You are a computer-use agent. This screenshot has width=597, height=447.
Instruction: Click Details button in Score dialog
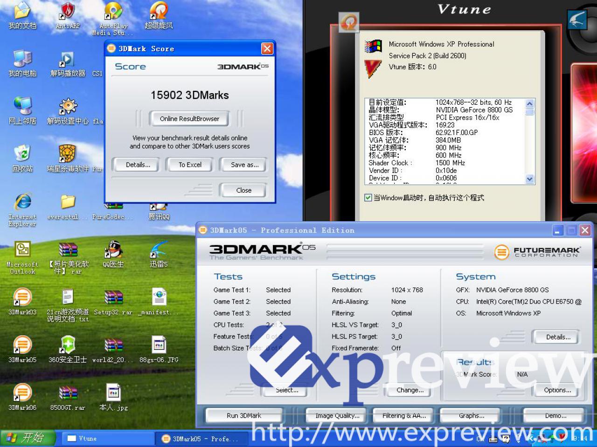(x=138, y=165)
